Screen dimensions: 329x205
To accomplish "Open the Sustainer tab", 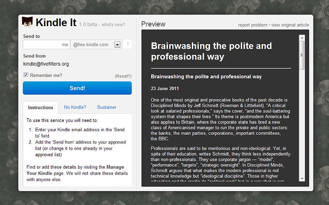I will (106, 107).
